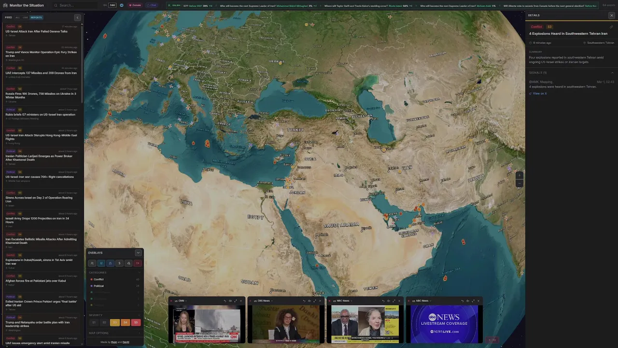Image resolution: width=618 pixels, height=348 pixels.
Task: Toggle severity S1 filter
Action: click(x=94, y=322)
